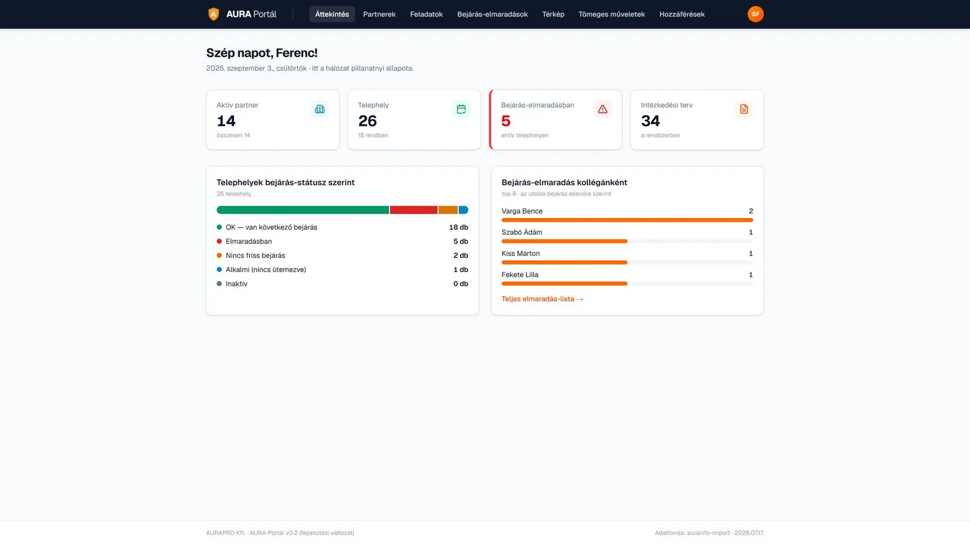Select the 'Nincs friss bejárás' legend label
The width and height of the screenshot is (970, 545).
coord(255,256)
